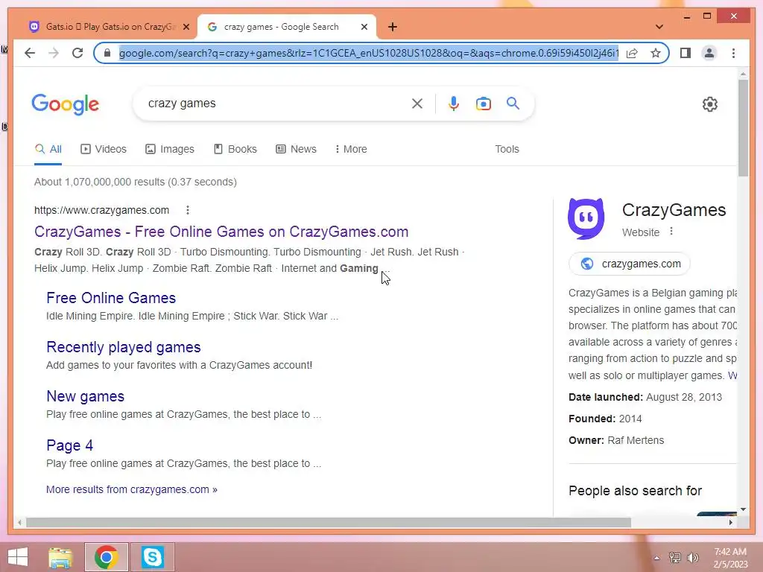Switch to News results

tap(296, 149)
